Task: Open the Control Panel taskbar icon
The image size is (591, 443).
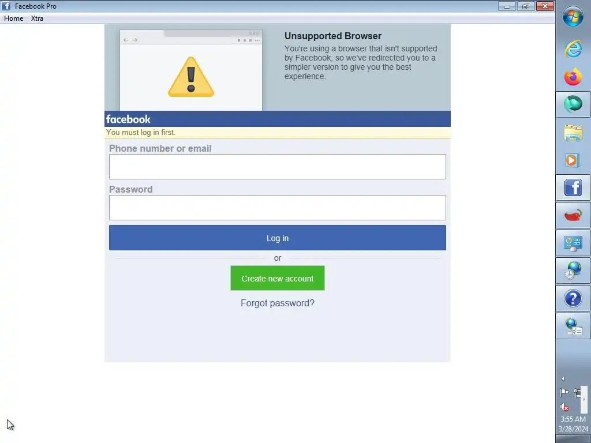Action: 573,243
